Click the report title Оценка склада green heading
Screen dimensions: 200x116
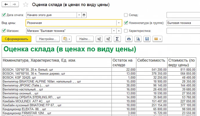[70, 49]
